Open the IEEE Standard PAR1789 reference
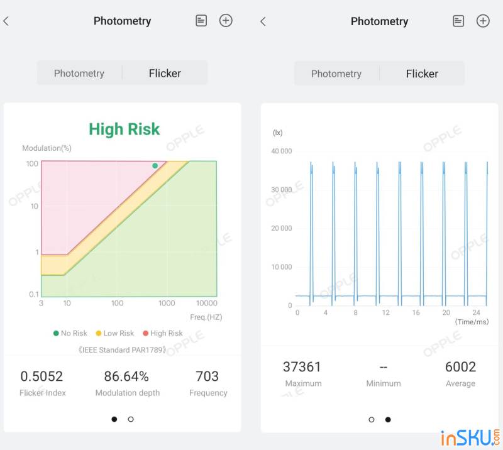The image size is (503, 450). click(x=123, y=349)
